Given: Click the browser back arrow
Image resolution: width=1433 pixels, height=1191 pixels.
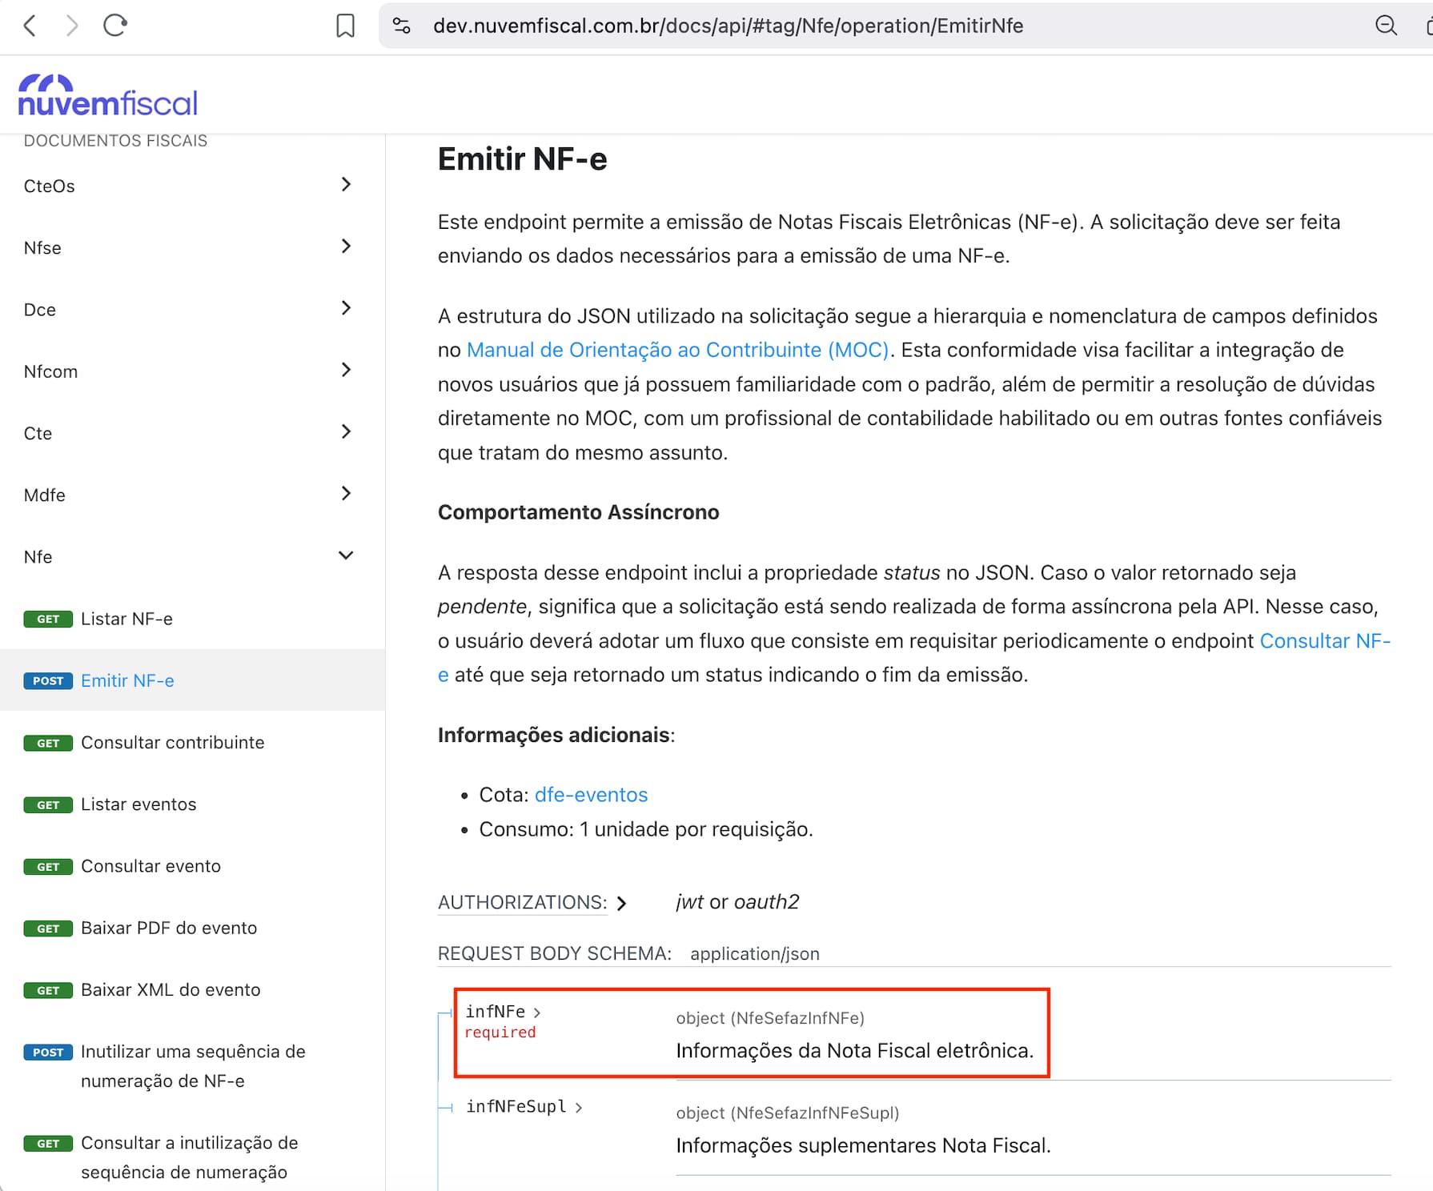Looking at the screenshot, I should click(x=30, y=26).
